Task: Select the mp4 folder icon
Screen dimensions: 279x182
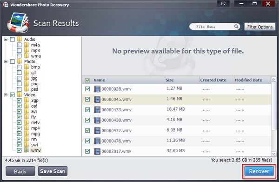Action: click(27, 128)
